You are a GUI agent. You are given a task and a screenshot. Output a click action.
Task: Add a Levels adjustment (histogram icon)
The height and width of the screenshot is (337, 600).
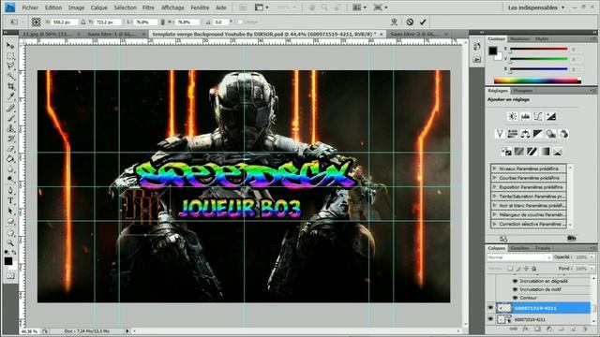pyautogui.click(x=525, y=116)
